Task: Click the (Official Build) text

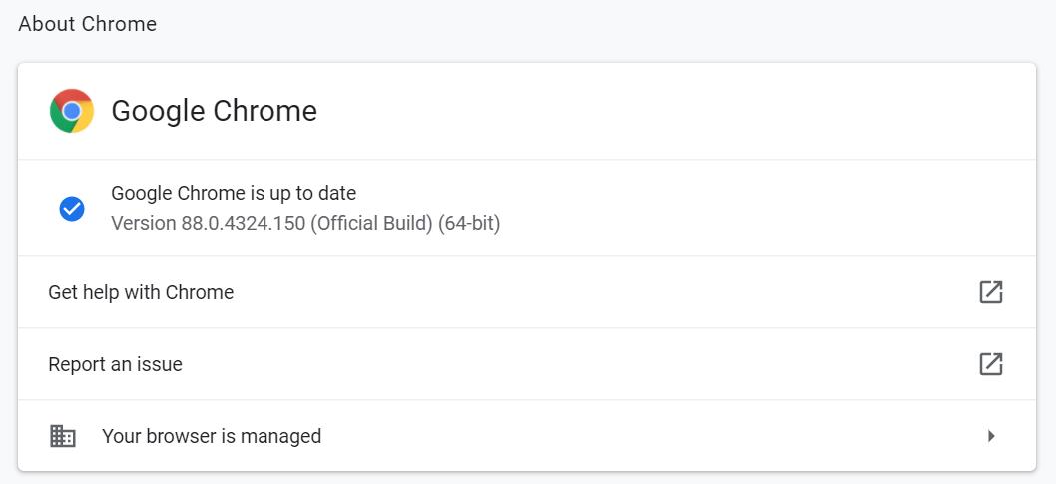Action: (371, 223)
